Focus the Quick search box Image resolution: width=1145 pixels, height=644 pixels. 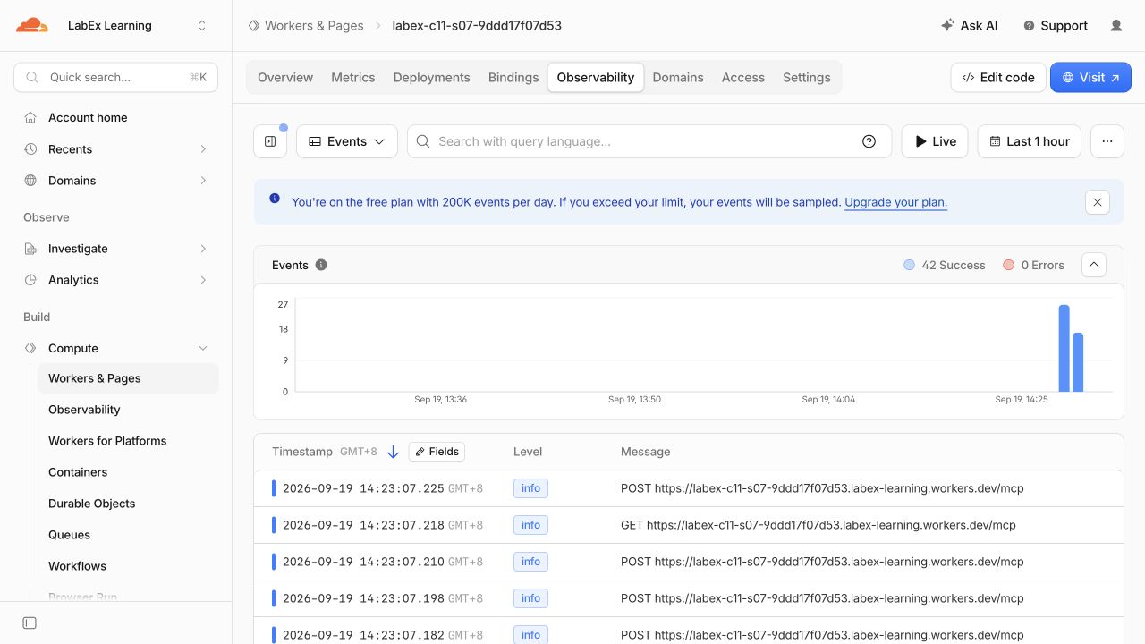[x=116, y=77]
